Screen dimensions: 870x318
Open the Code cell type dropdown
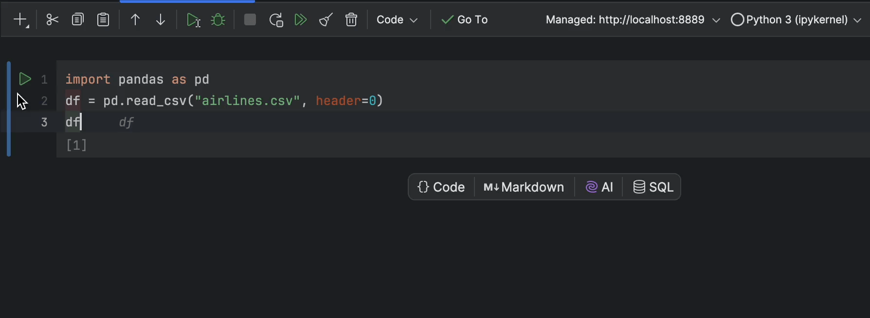point(397,20)
